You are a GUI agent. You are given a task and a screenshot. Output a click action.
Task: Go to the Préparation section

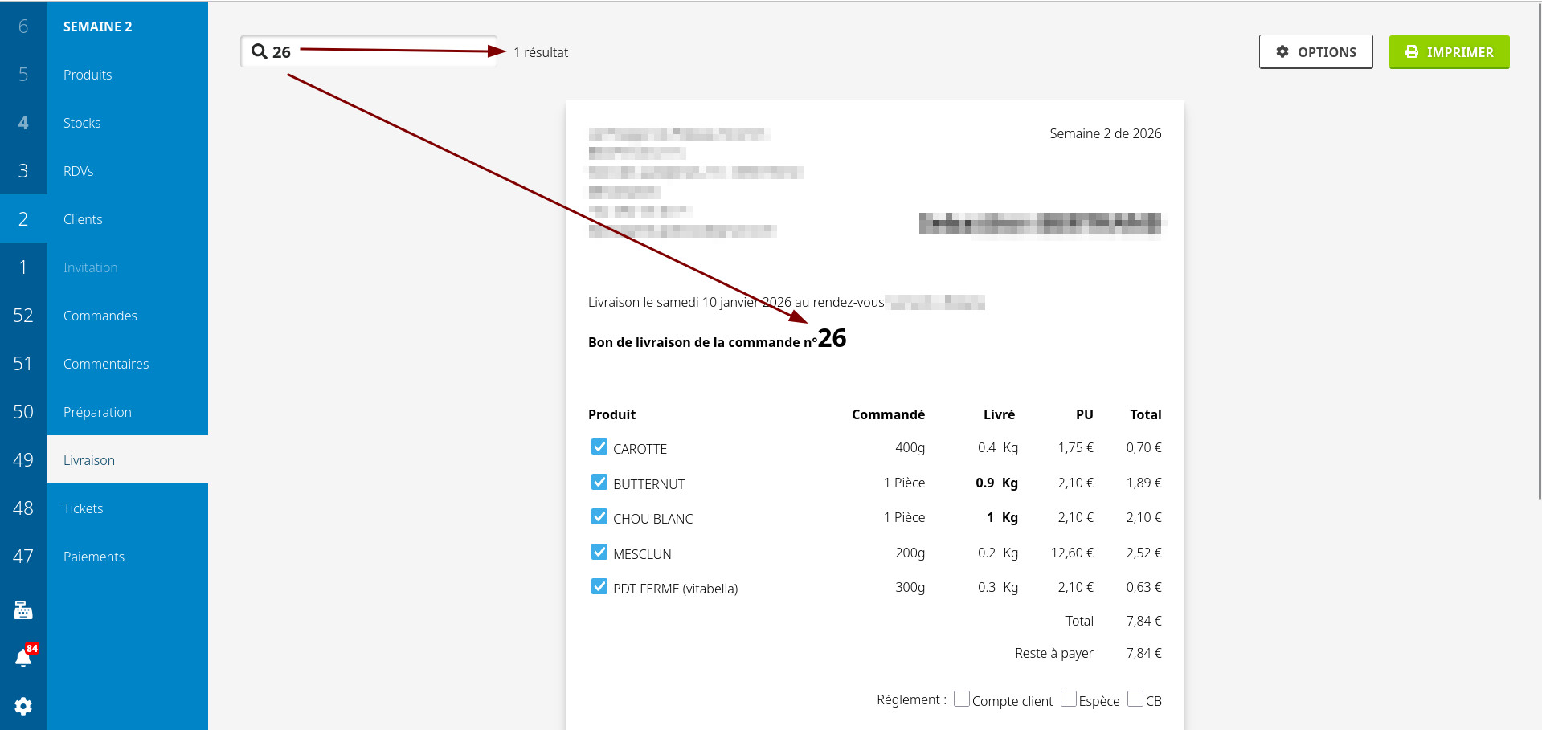point(97,412)
